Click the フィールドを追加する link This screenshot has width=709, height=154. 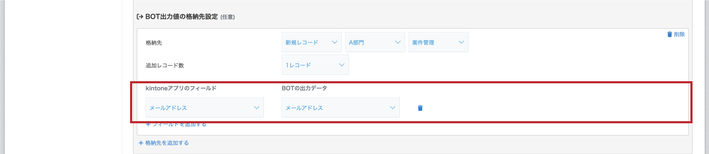[x=176, y=125]
